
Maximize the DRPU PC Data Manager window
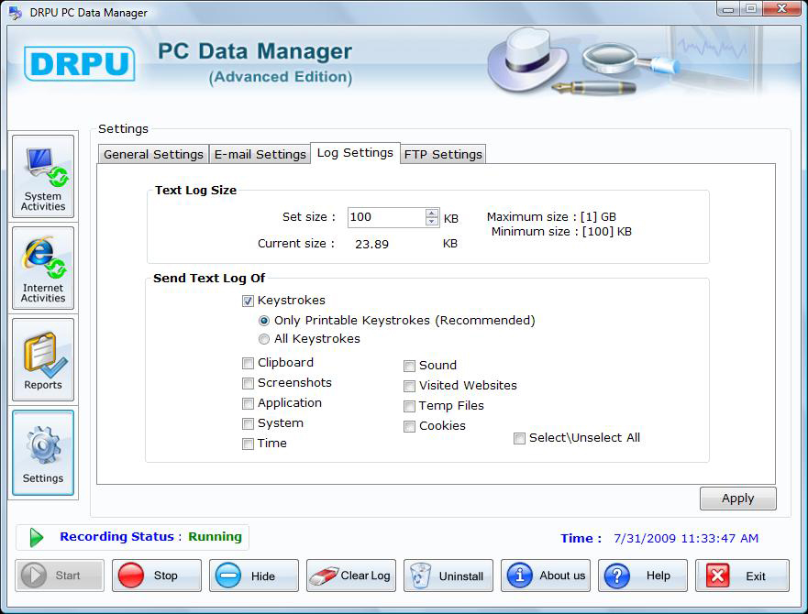(751, 9)
